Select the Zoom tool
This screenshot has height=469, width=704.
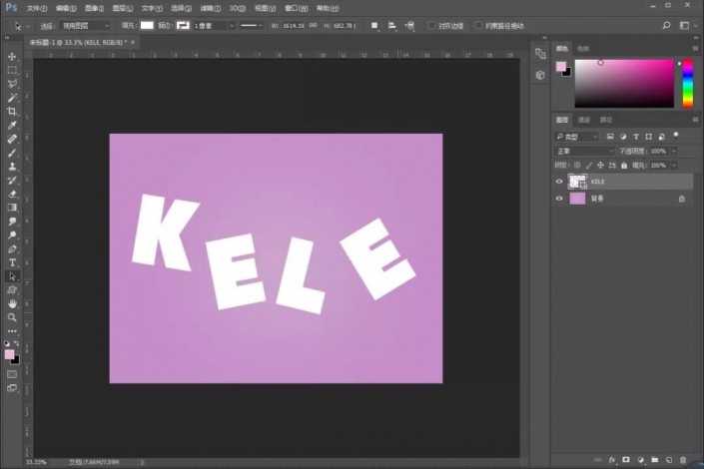click(12, 317)
